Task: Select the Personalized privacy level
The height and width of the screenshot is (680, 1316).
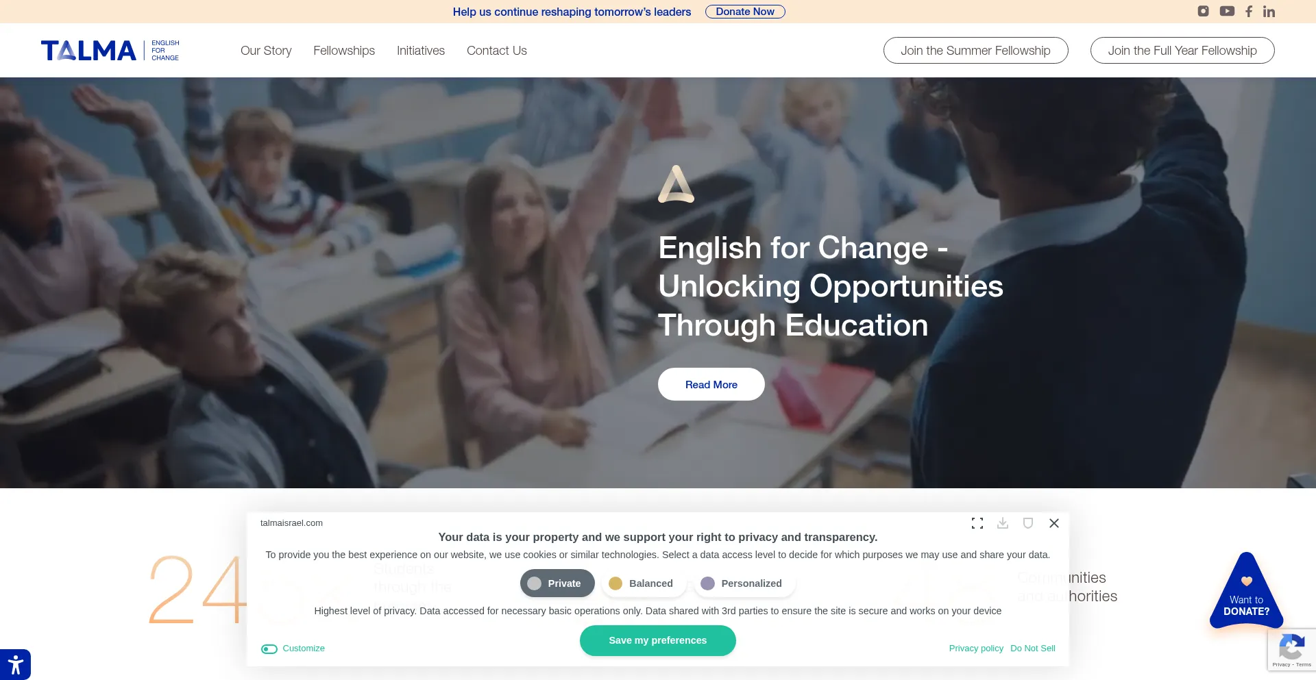Action: (x=744, y=583)
